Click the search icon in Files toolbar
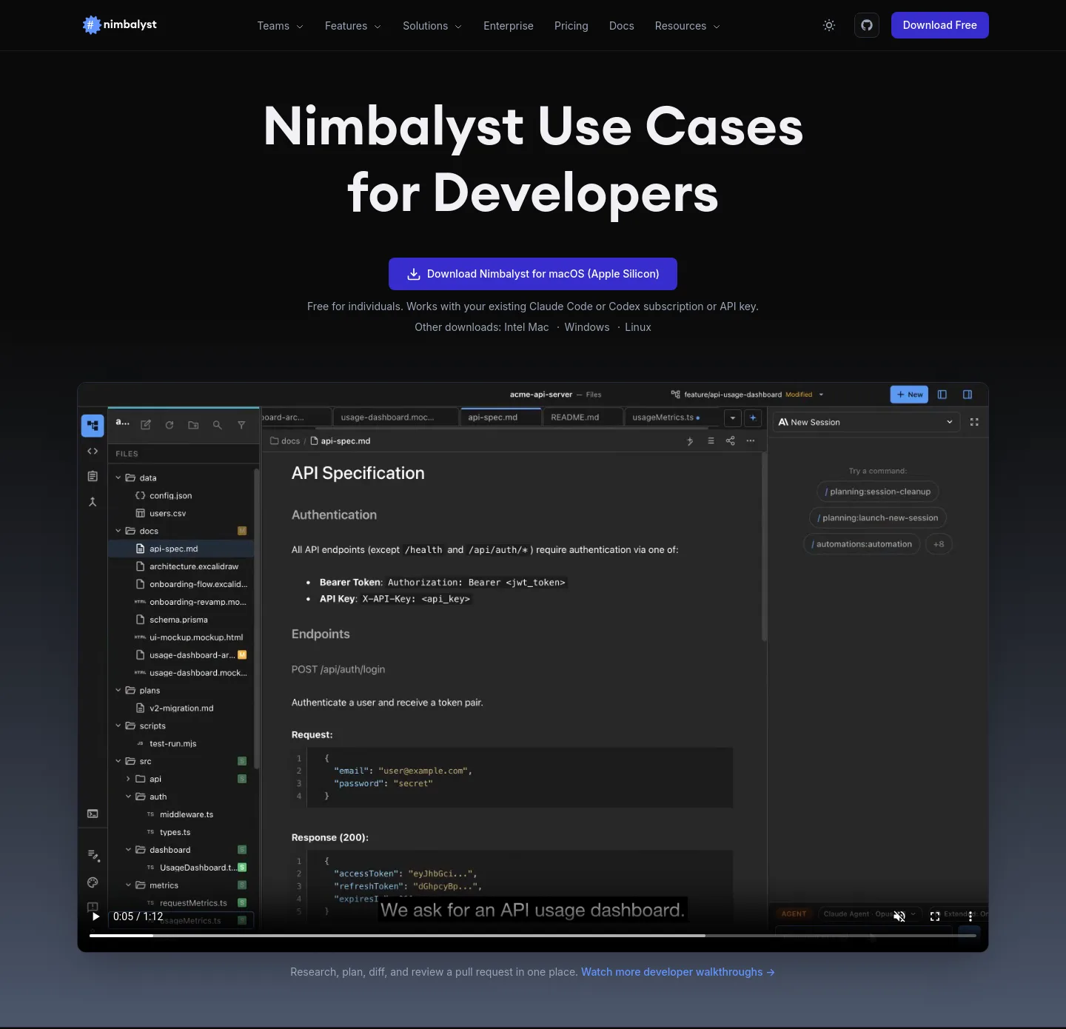1066x1029 pixels. click(217, 425)
